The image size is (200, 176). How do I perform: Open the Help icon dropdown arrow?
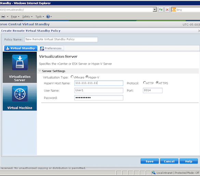(51, 17)
